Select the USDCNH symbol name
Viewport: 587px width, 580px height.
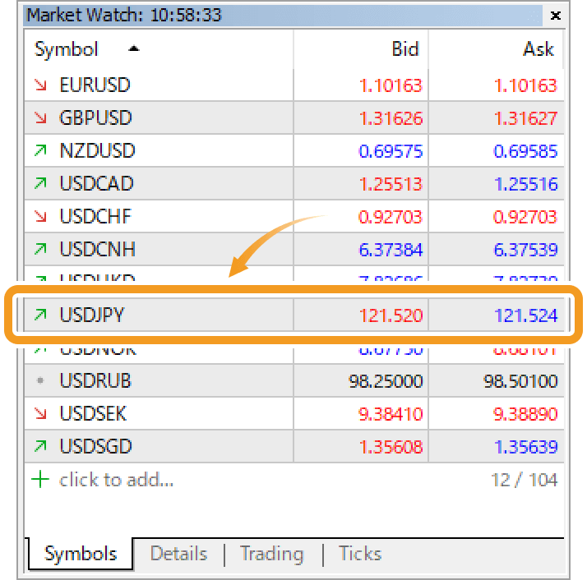tap(97, 249)
